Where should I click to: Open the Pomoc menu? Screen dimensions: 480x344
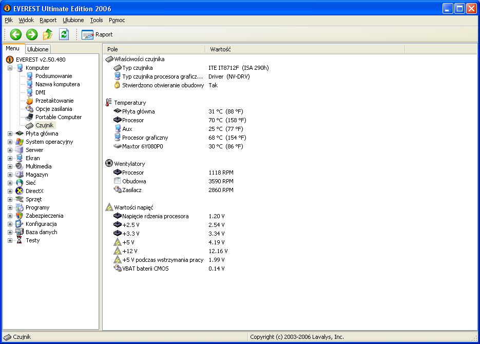click(x=117, y=20)
